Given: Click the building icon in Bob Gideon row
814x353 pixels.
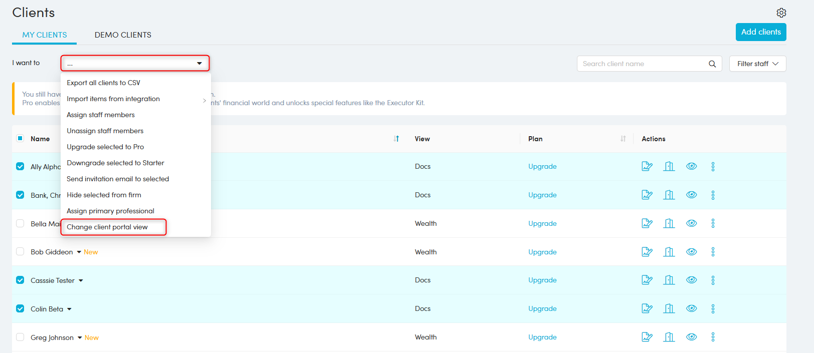Looking at the screenshot, I should tap(669, 252).
